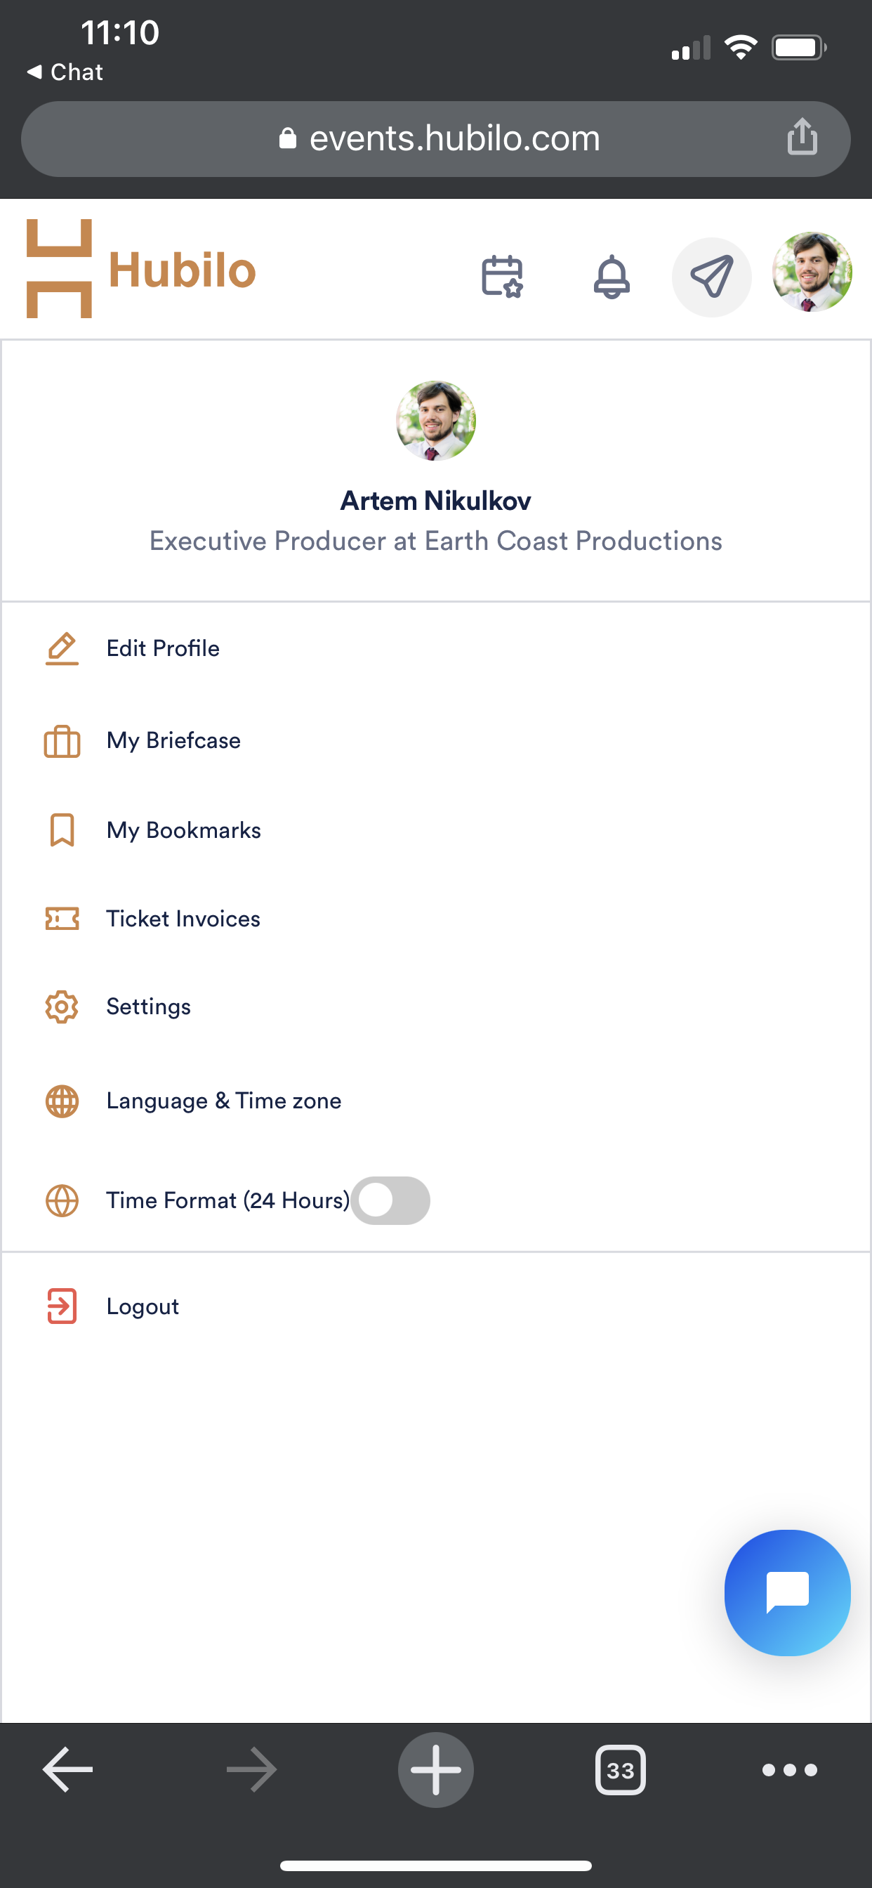Log out of the account
The width and height of the screenshot is (872, 1888).
coord(142,1306)
